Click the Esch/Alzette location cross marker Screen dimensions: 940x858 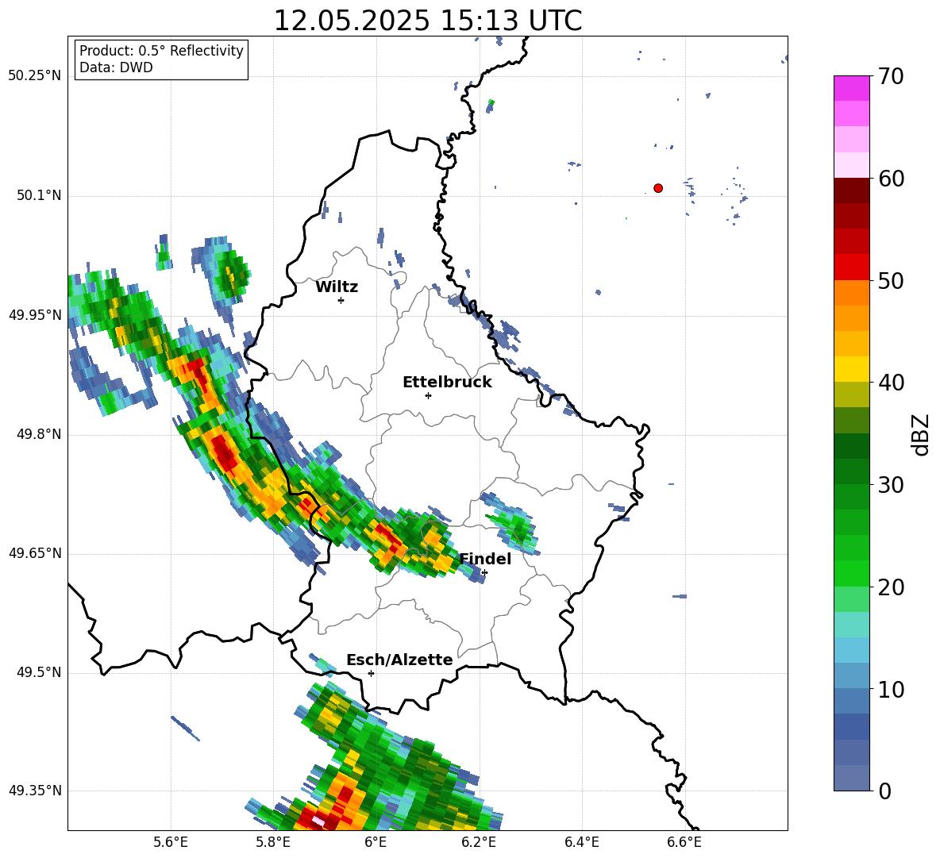(x=371, y=673)
